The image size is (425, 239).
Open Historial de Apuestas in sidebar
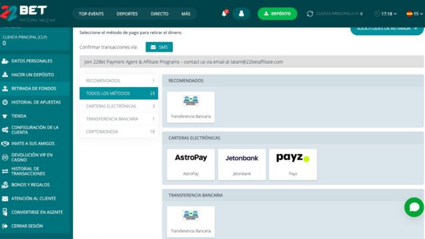tap(35, 102)
